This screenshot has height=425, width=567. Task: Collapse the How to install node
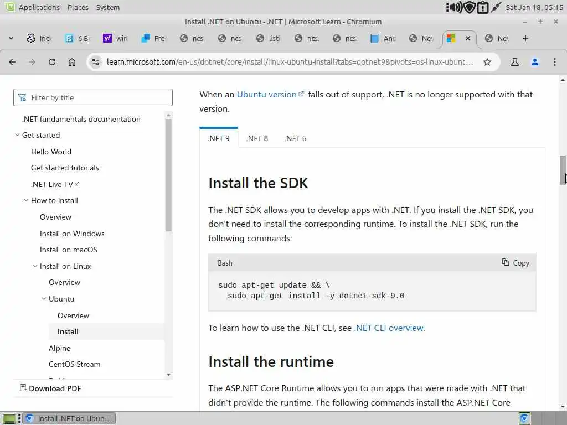tap(26, 200)
